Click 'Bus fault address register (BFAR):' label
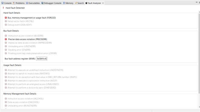Image resolution: width=200 pixels, height=112 pixels. (x=20, y=59)
